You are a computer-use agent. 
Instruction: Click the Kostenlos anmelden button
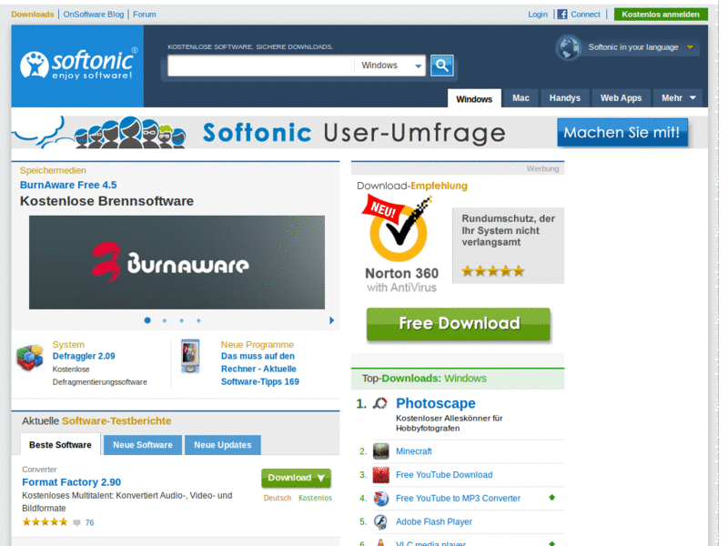661,15
